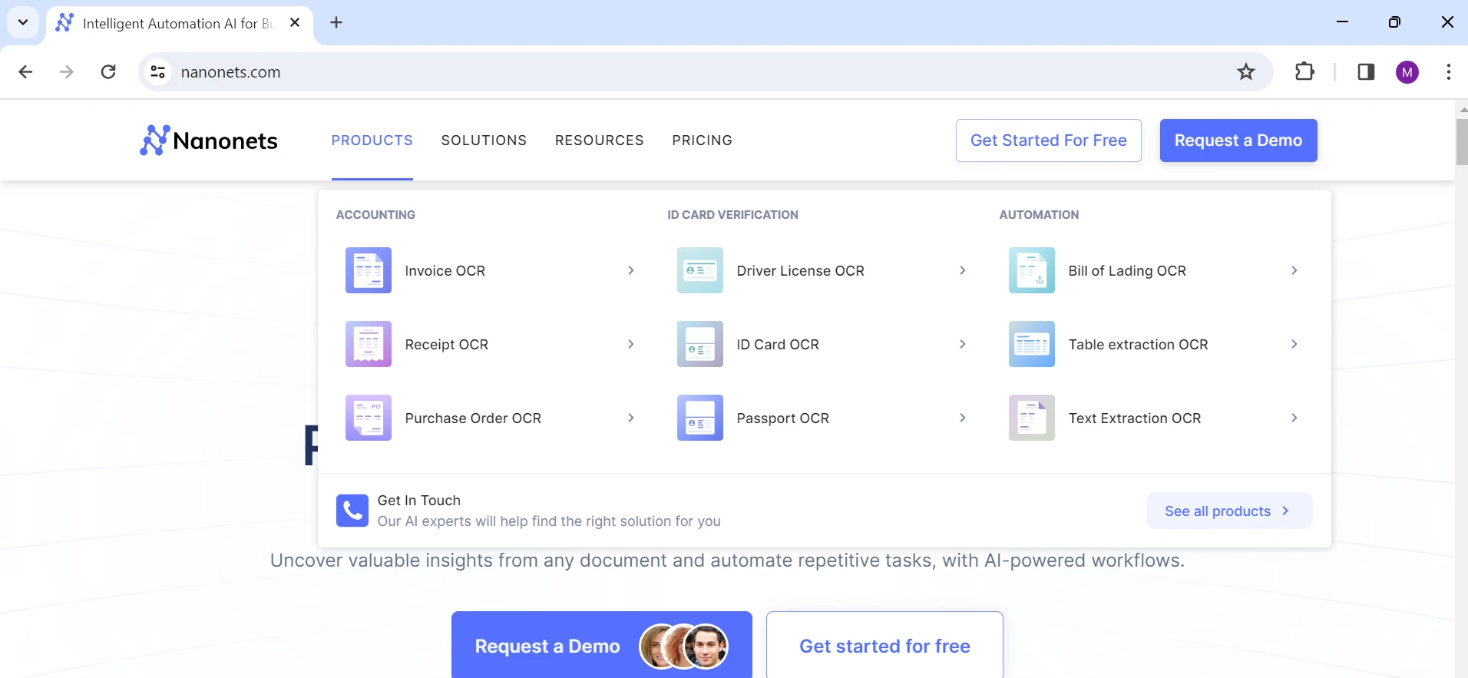Expand the Text Extraction OCR chevron
The image size is (1468, 678).
[1294, 418]
